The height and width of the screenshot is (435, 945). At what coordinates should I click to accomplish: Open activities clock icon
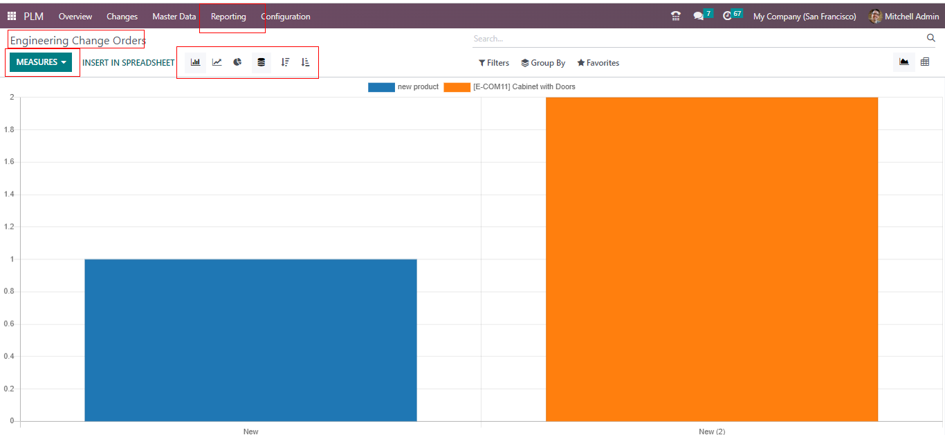coord(727,16)
